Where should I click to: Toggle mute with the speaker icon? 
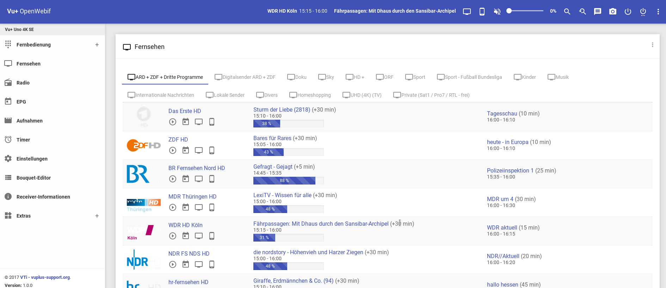(497, 12)
